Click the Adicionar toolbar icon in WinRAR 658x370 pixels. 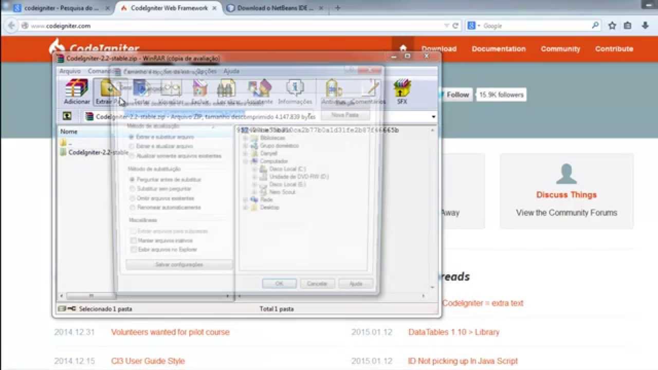[77, 89]
